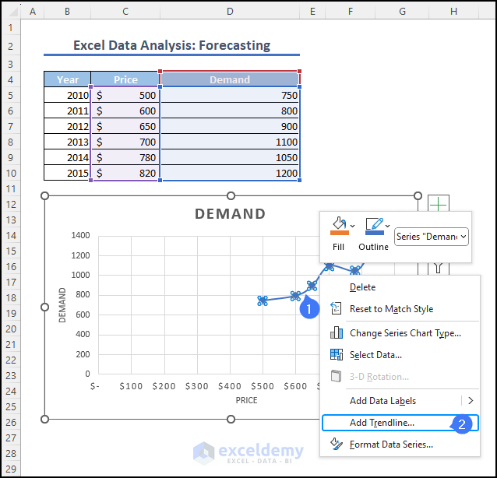Click the chart's bottom-middle resize handle

tap(231, 420)
